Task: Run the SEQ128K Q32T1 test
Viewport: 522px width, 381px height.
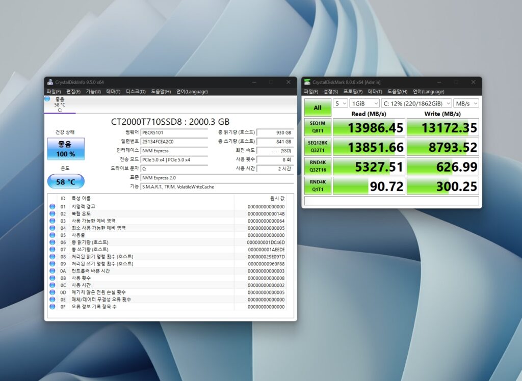Action: [x=318, y=146]
